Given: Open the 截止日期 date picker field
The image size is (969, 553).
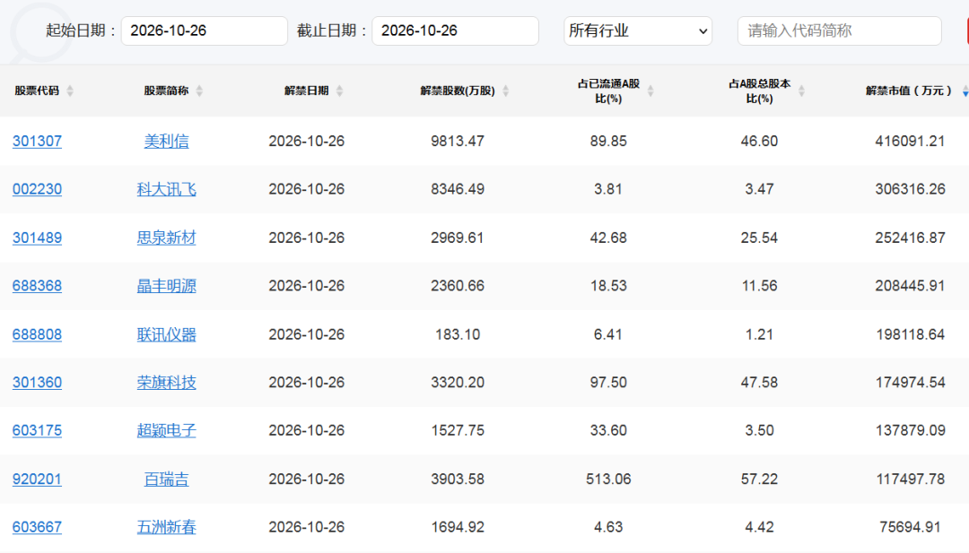Looking at the screenshot, I should tap(456, 30).
